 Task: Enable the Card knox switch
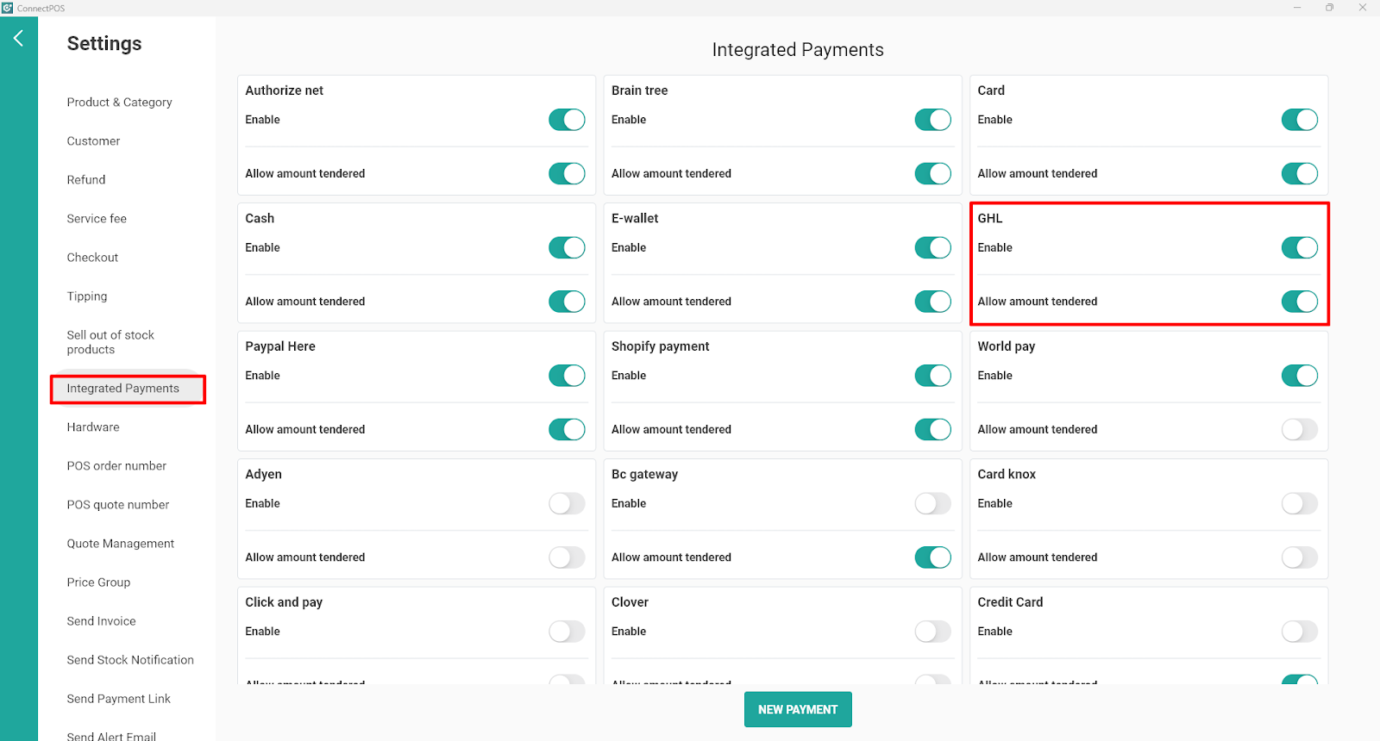(1300, 503)
